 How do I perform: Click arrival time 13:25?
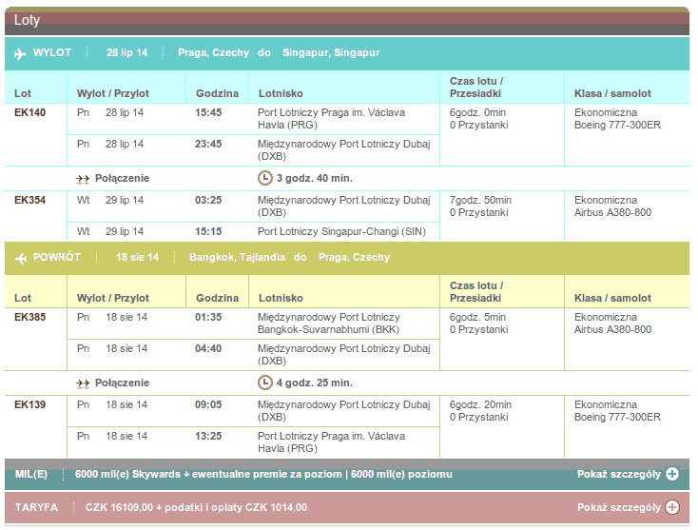pyautogui.click(x=208, y=436)
